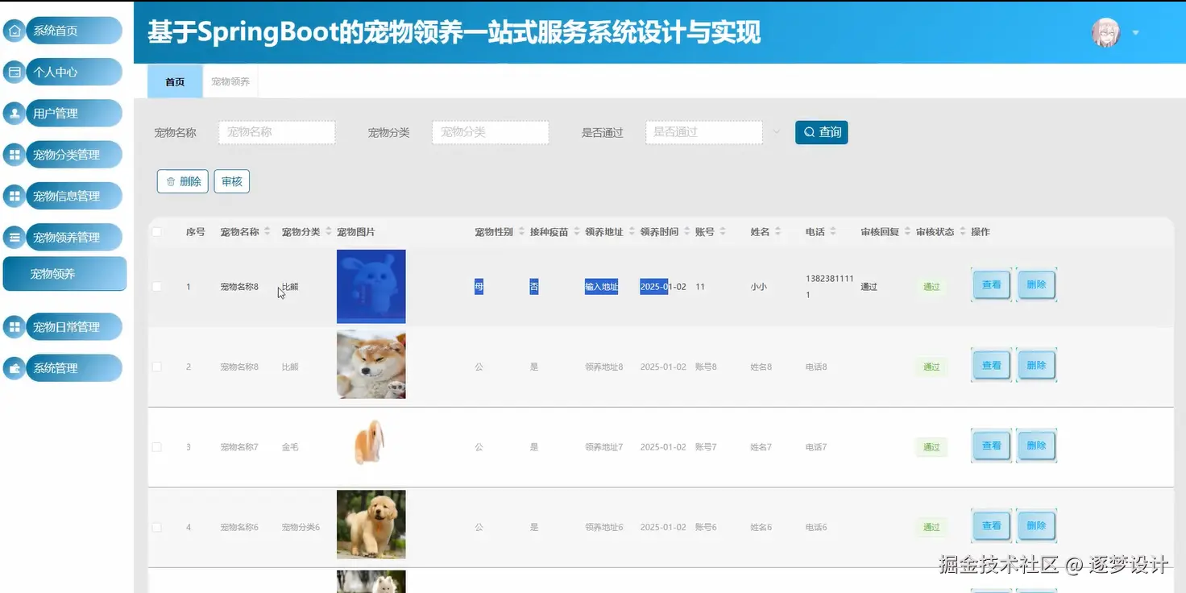Click the 姓名6 cell
Viewport: 1186px width, 593px height.
pos(761,527)
